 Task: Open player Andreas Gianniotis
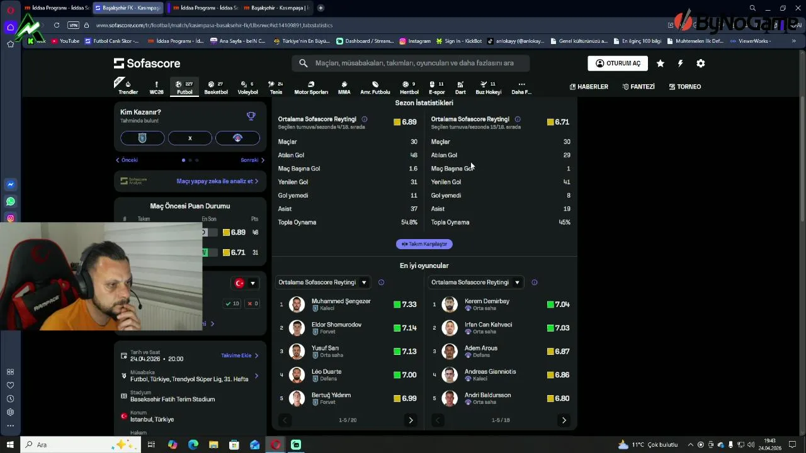tap(501, 375)
